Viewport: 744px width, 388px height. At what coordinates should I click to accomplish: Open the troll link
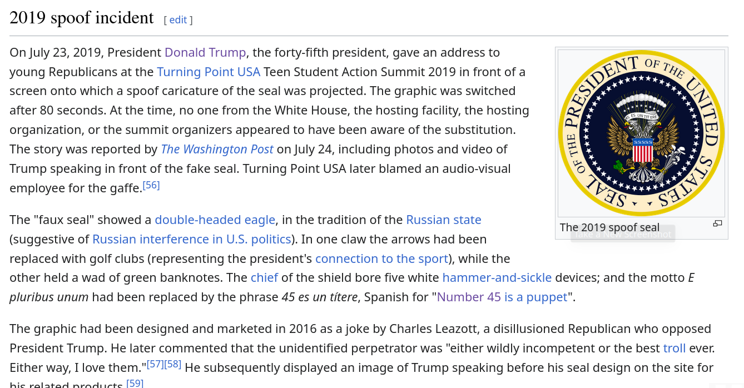tap(674, 349)
